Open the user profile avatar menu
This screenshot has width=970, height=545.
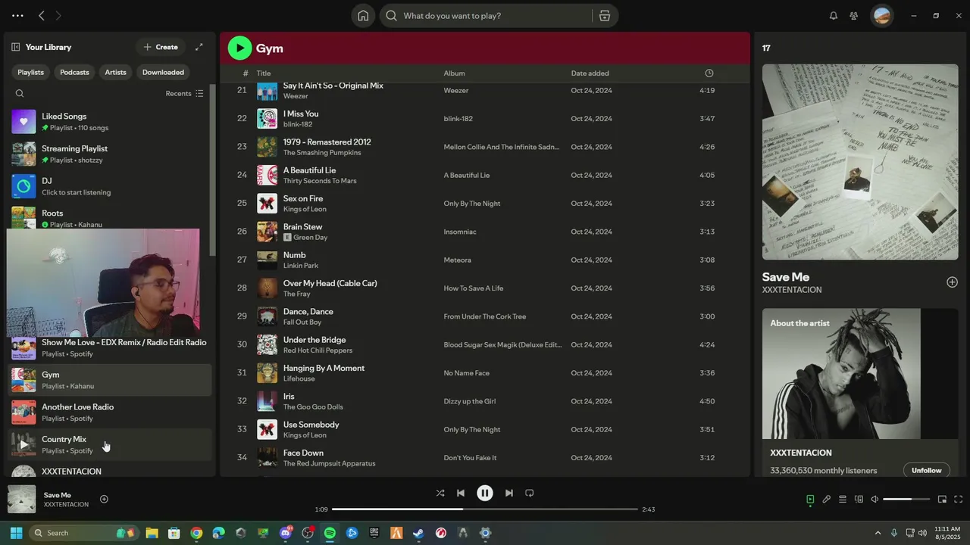(882, 16)
